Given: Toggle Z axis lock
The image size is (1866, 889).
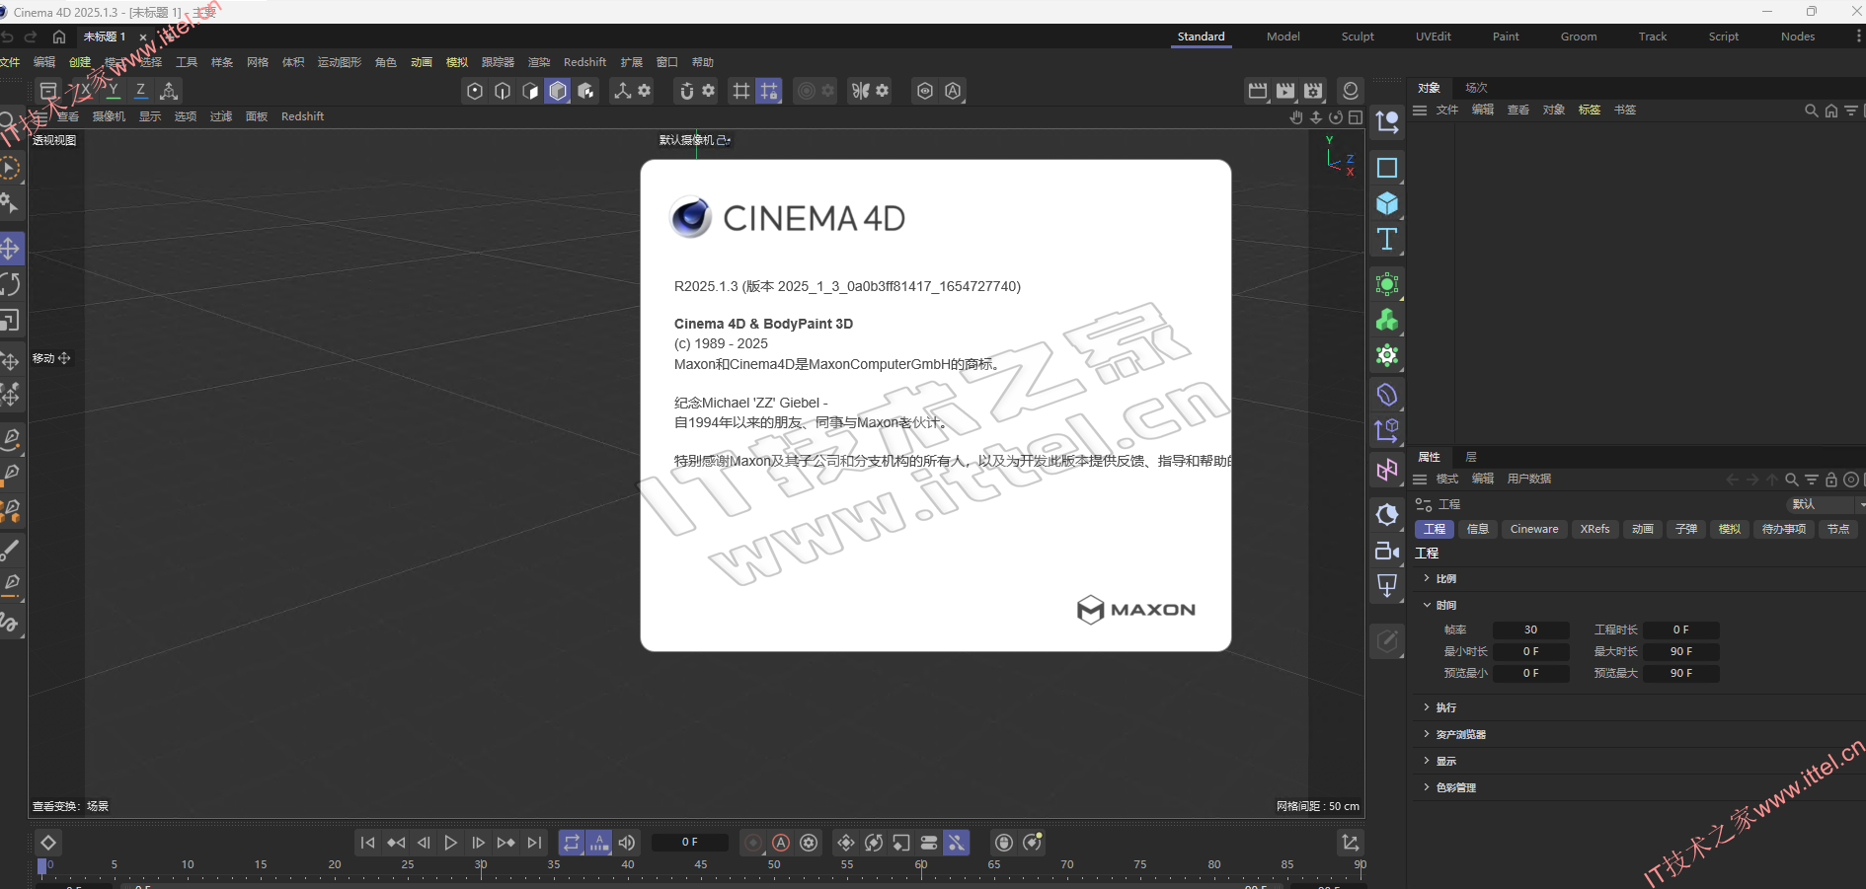Looking at the screenshot, I should (140, 91).
